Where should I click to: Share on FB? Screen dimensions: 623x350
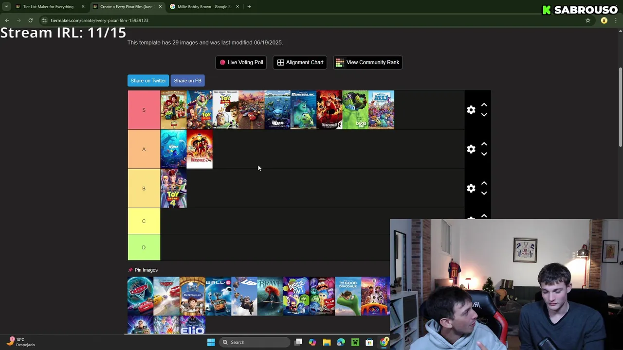(x=187, y=81)
